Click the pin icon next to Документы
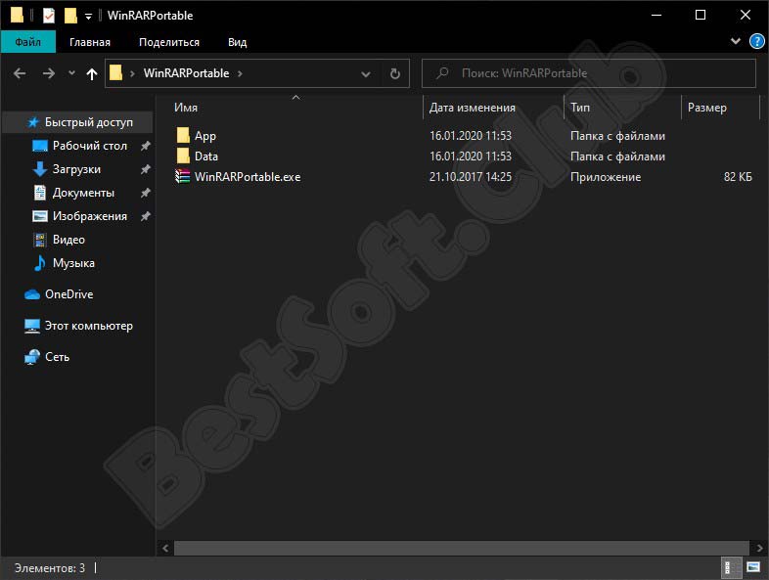The height and width of the screenshot is (580, 769). [145, 193]
